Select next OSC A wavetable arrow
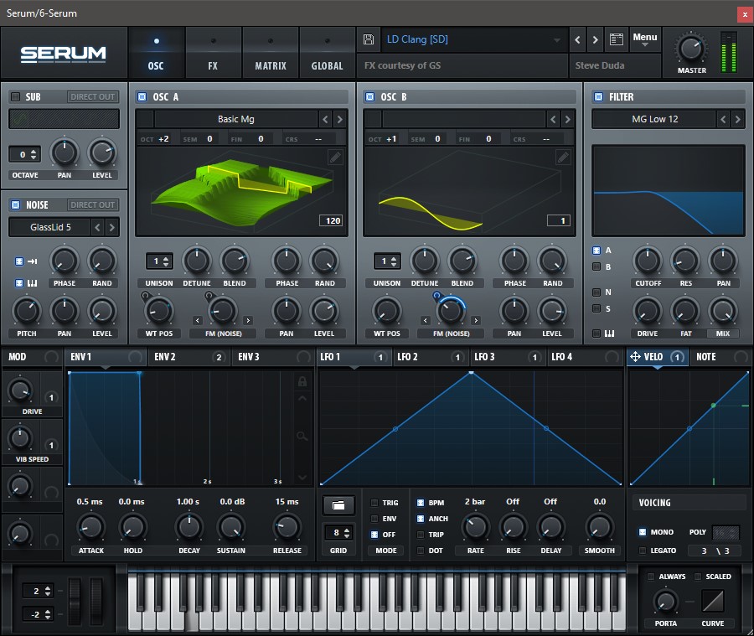This screenshot has height=636, width=754. 339,119
